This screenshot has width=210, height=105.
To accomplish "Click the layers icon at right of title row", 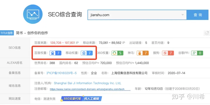I will coord(207,33).
